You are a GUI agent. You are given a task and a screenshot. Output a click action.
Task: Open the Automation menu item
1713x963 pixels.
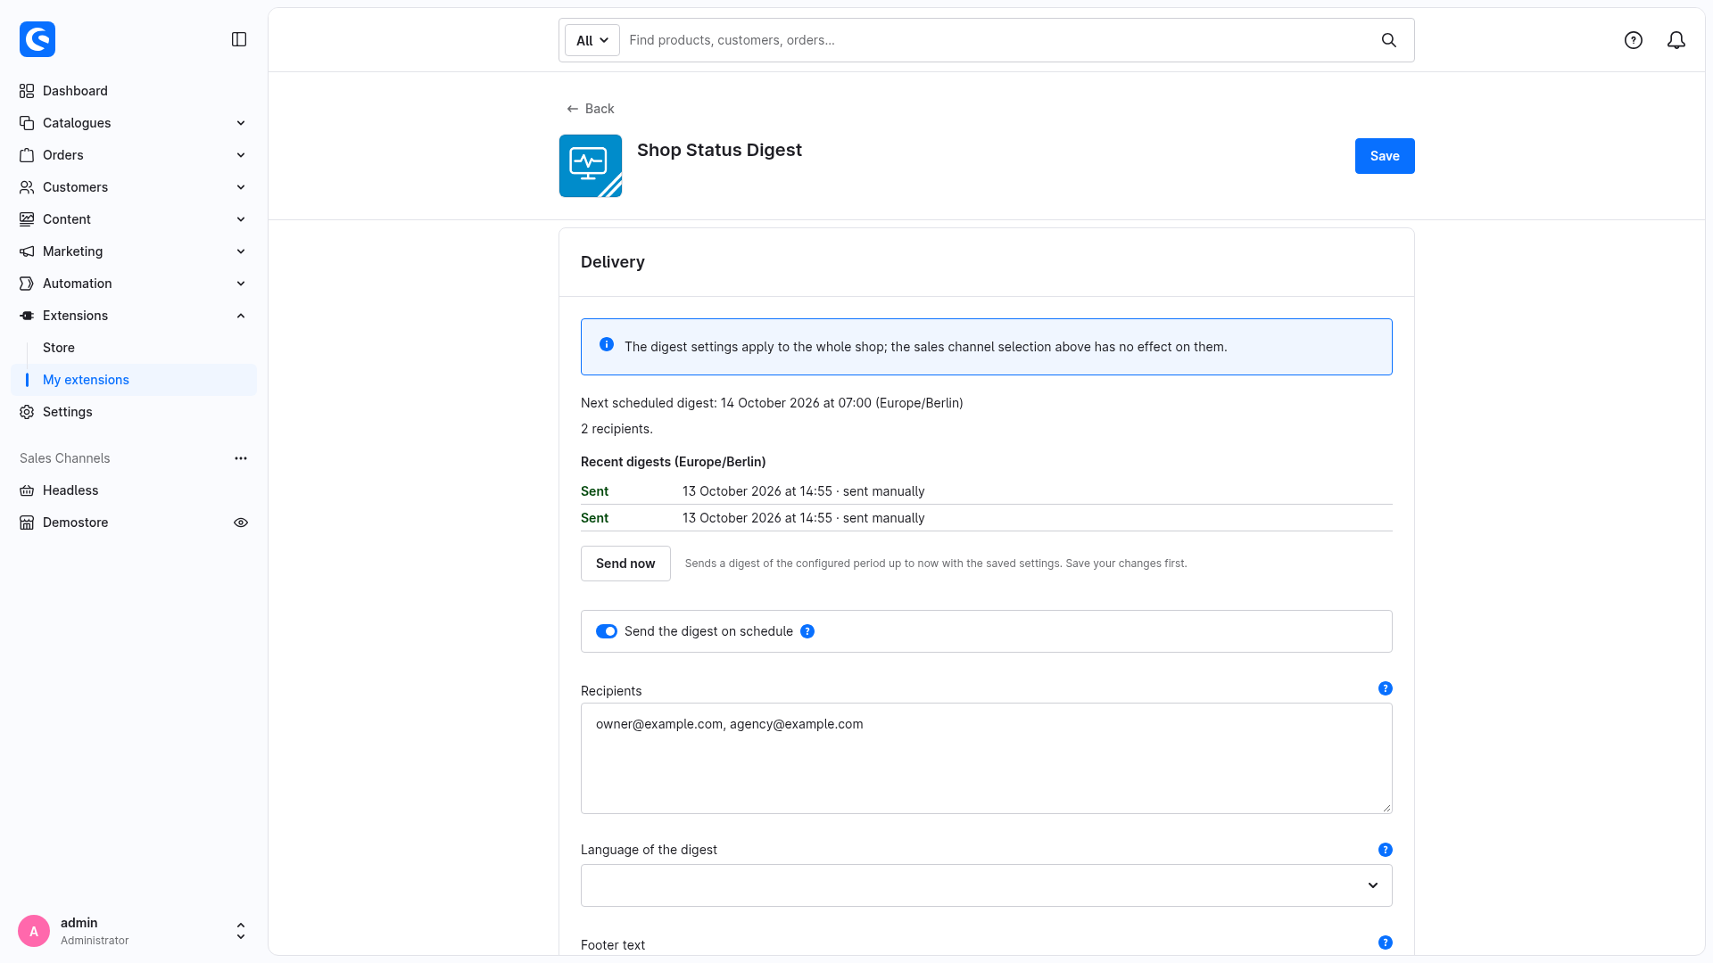pos(134,284)
